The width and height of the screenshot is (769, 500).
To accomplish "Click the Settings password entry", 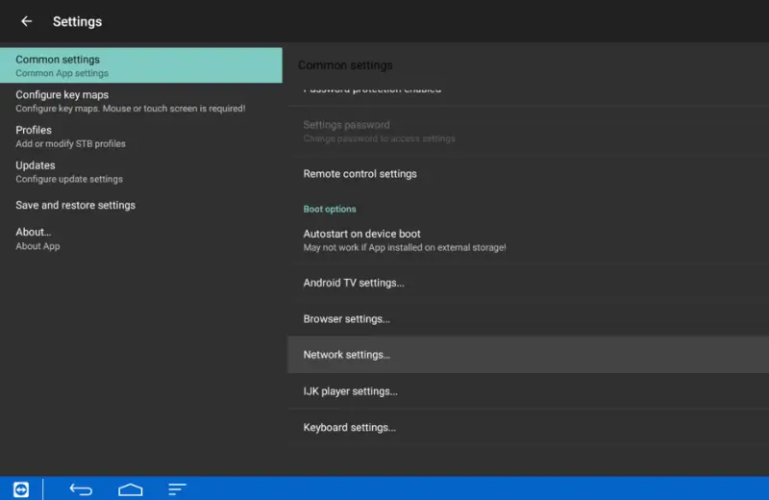I will coord(527,132).
